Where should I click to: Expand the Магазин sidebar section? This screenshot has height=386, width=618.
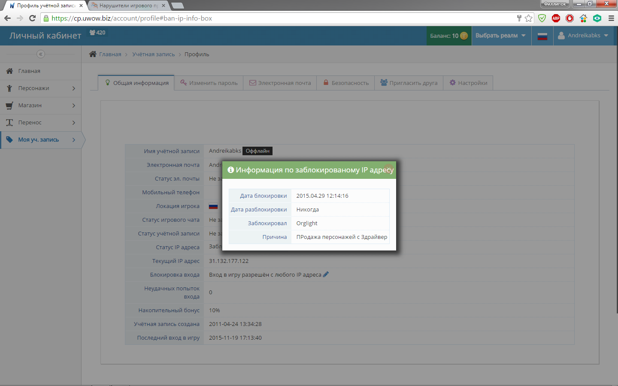click(41, 106)
